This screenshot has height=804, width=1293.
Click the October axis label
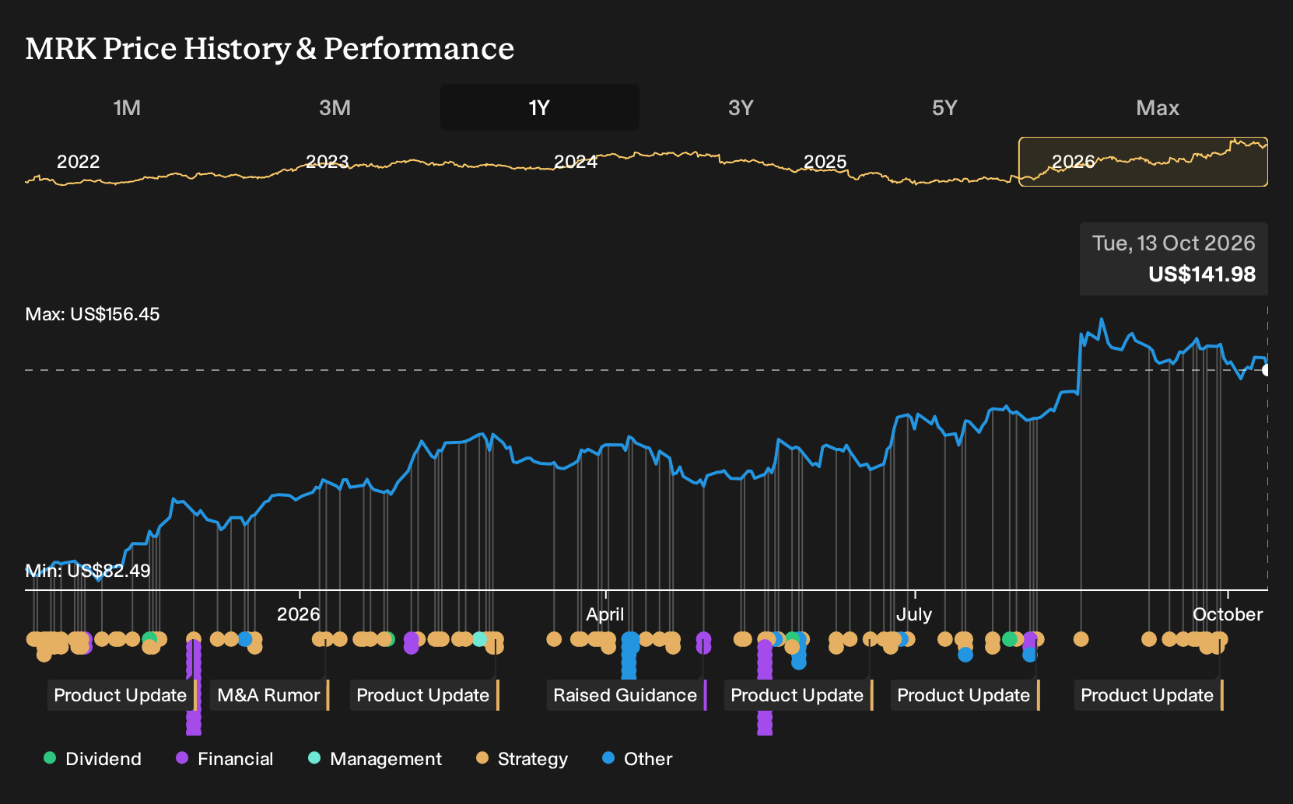pos(1228,614)
